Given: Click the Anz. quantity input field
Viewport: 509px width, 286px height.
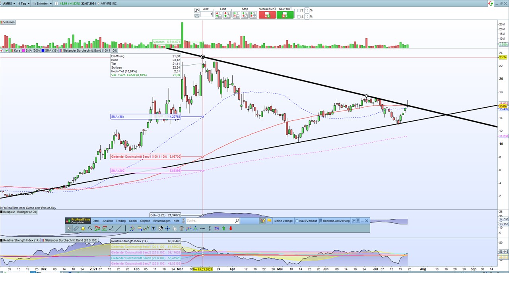Looking at the screenshot, I should pyautogui.click(x=206, y=14).
